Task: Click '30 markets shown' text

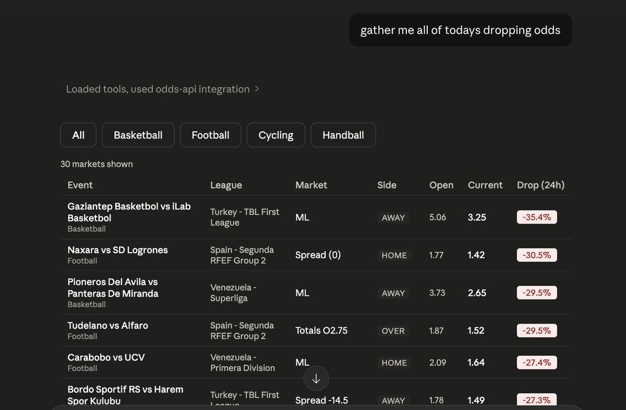Action: pos(97,164)
